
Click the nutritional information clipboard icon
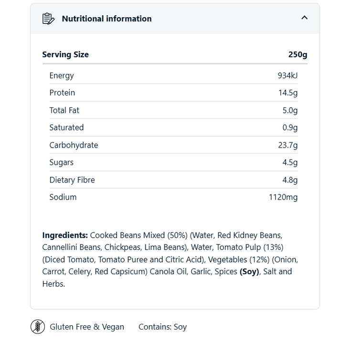click(x=48, y=19)
